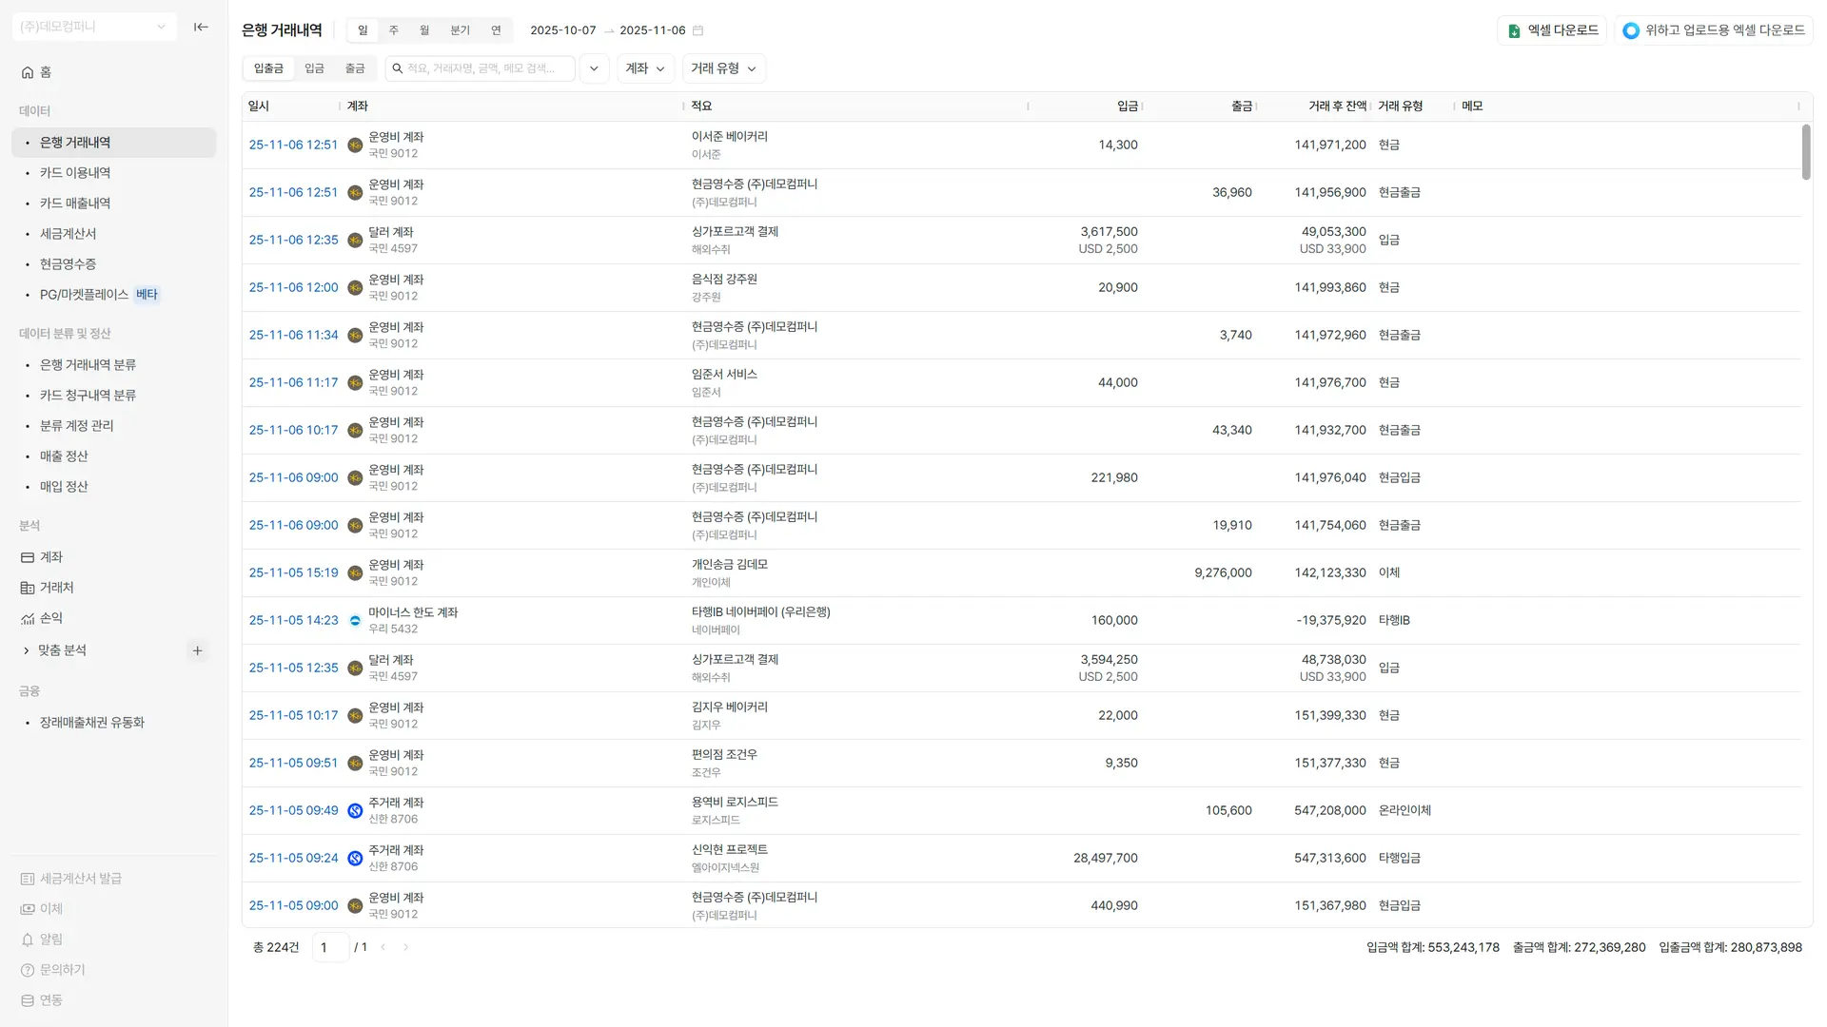The height and width of the screenshot is (1027, 1827).
Task: Open 세금계산서 in the sidebar
Action: (68, 234)
